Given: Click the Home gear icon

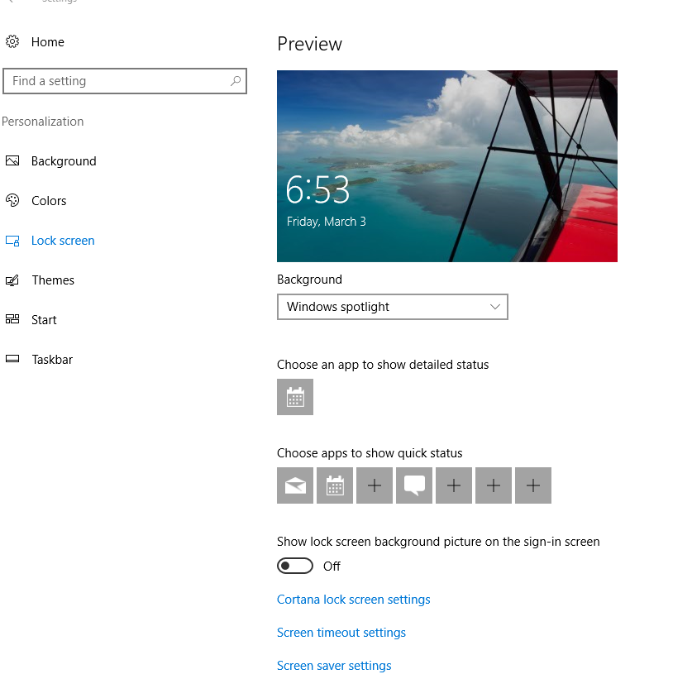Looking at the screenshot, I should click(12, 41).
